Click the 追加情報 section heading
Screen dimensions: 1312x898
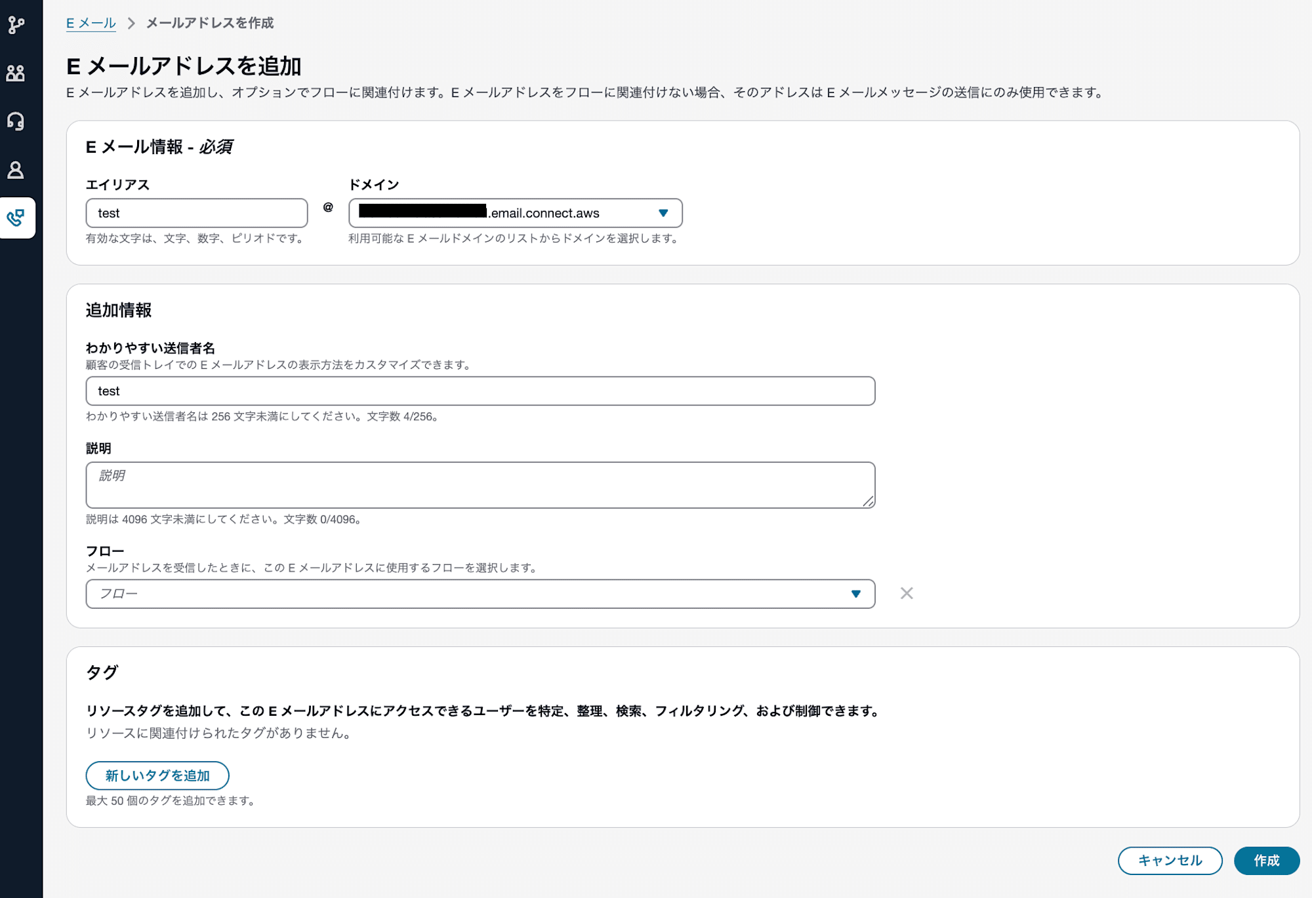coord(119,310)
